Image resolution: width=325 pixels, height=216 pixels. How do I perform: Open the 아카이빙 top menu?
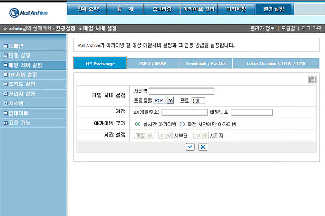236,9
